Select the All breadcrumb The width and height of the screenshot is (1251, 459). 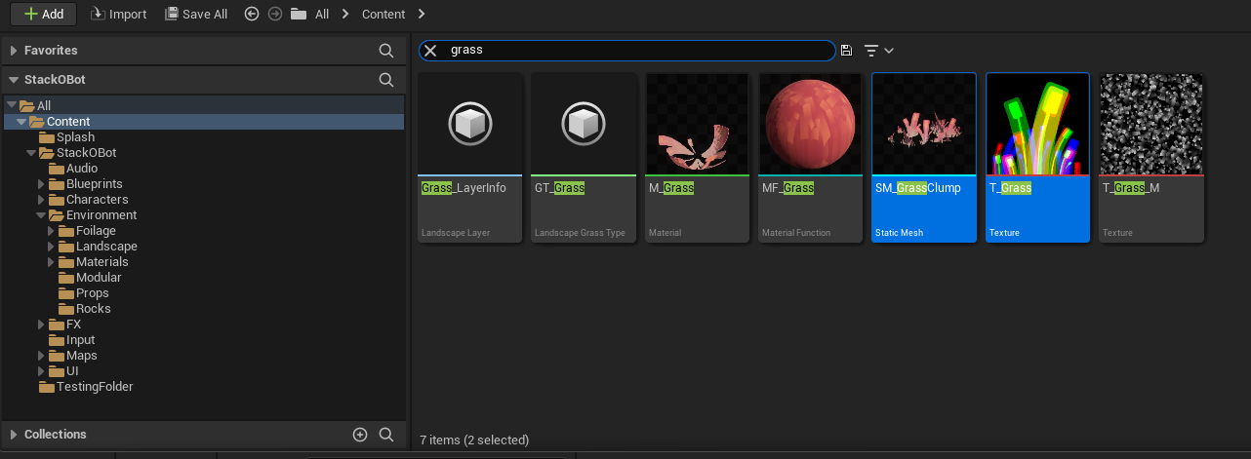[x=322, y=14]
